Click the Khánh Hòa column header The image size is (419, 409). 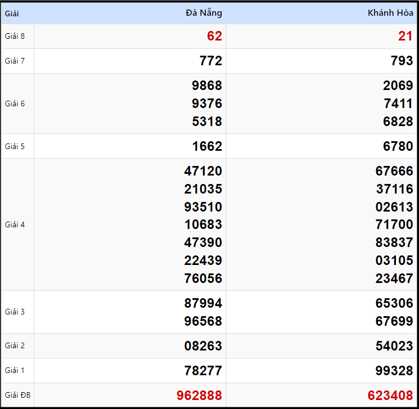390,13
